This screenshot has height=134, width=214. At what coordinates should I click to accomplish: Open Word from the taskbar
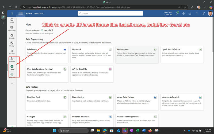click(144, 131)
